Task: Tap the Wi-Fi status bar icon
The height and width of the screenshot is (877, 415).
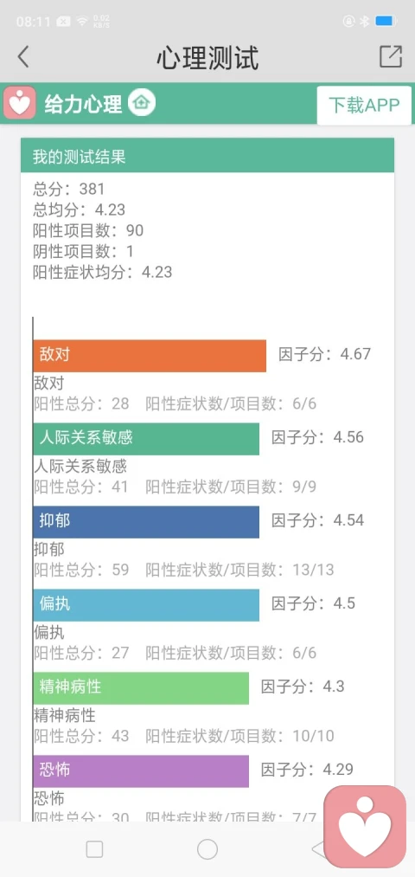Action: click(x=82, y=22)
